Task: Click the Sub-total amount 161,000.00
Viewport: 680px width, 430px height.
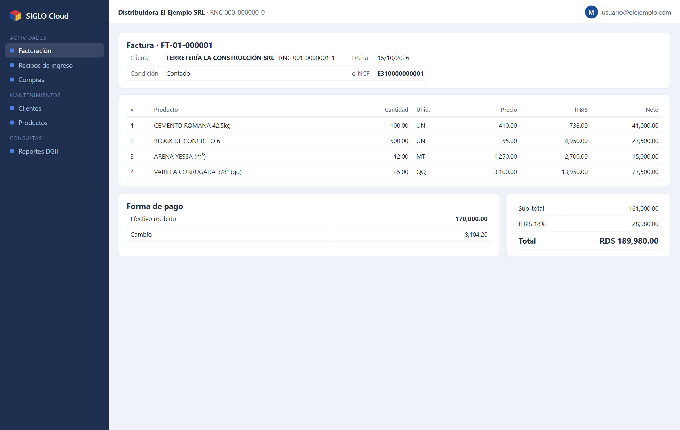Action: (644, 208)
